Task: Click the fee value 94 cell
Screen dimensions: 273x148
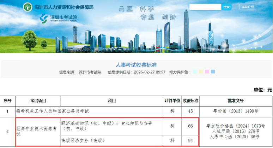Action: click(190, 141)
